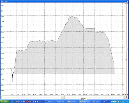Click the first system tray icon beside the clock
This screenshot has height=103, width=129.
tap(111, 101)
